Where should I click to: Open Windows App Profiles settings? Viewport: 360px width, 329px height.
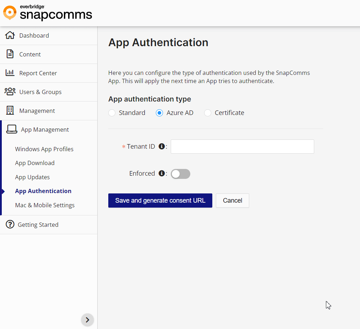click(44, 149)
